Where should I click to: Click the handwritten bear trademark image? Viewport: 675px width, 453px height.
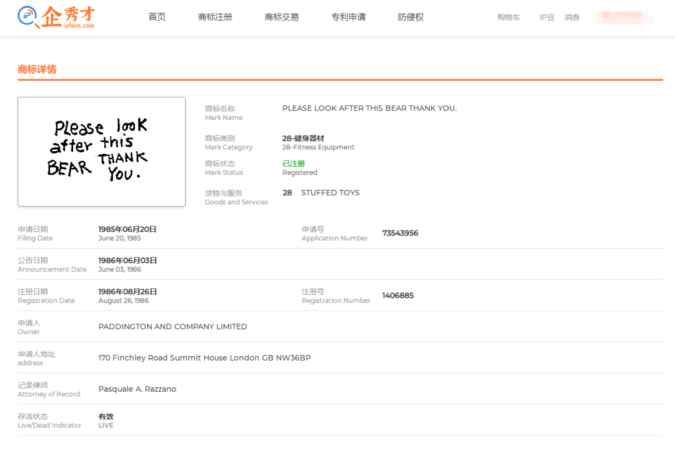[x=102, y=152]
